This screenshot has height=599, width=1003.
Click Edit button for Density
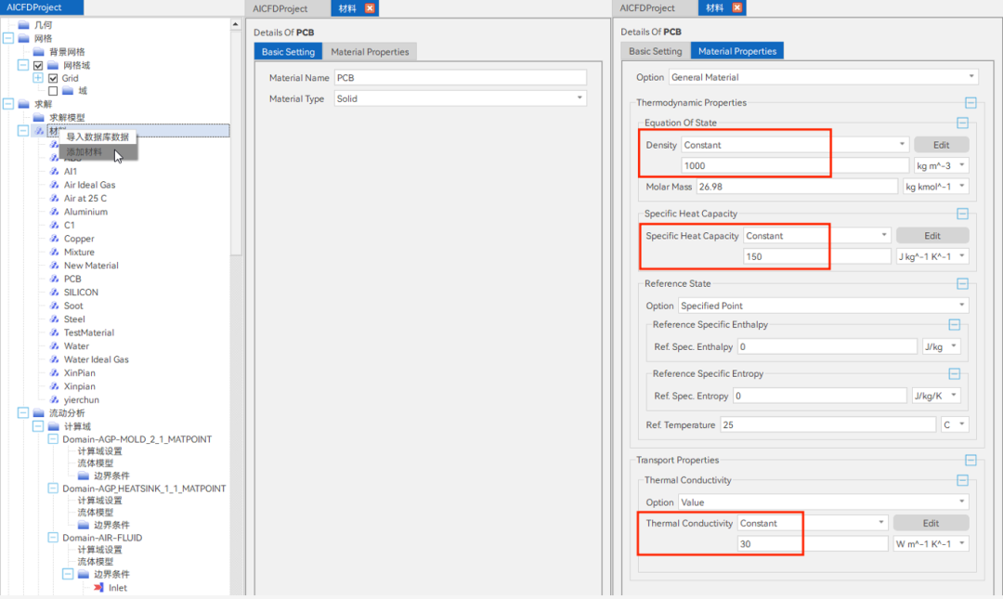(x=941, y=145)
